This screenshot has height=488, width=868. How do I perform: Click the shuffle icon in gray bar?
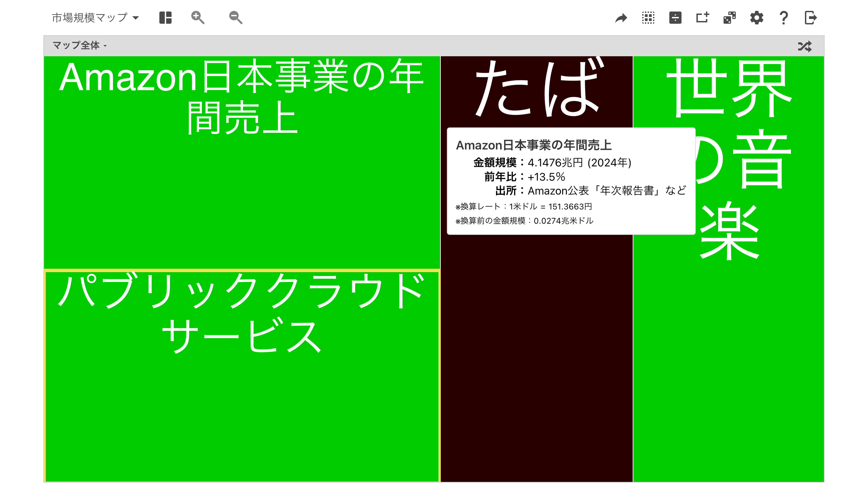coord(805,46)
